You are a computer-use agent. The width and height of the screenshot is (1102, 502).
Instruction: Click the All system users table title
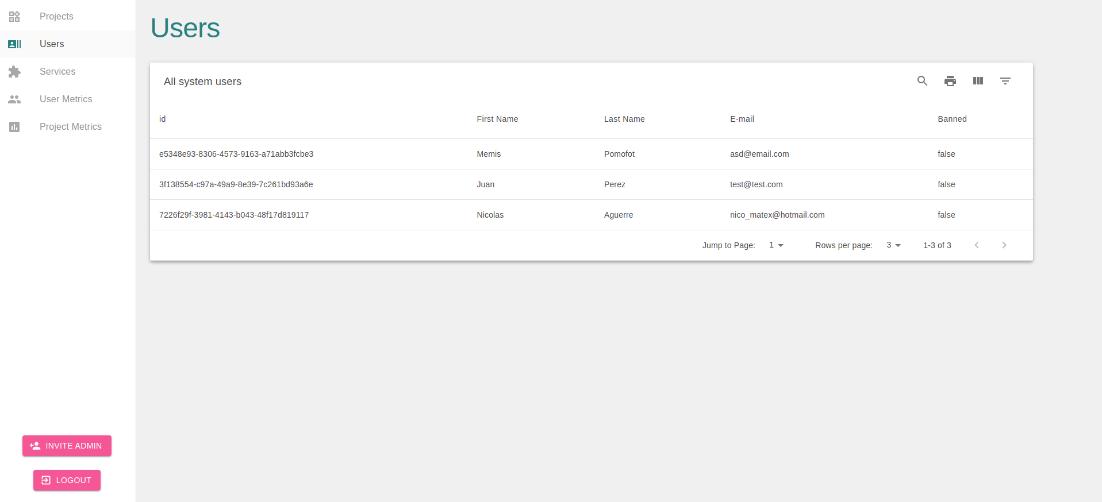coord(202,82)
